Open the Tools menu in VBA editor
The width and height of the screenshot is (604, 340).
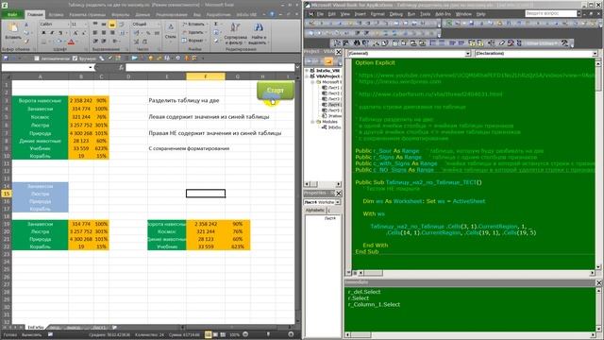click(426, 14)
